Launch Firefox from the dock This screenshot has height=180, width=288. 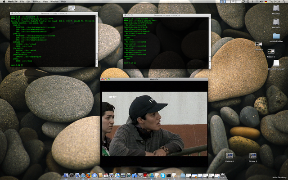pyautogui.click(x=89, y=175)
